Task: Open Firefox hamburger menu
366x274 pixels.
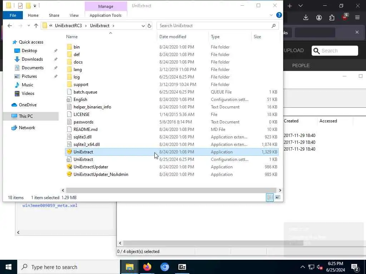Action: click(357, 17)
